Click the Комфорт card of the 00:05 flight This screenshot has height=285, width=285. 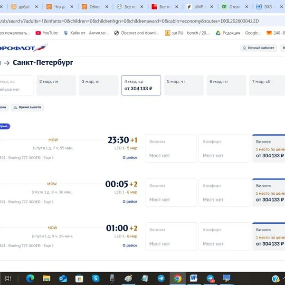(x=224, y=192)
